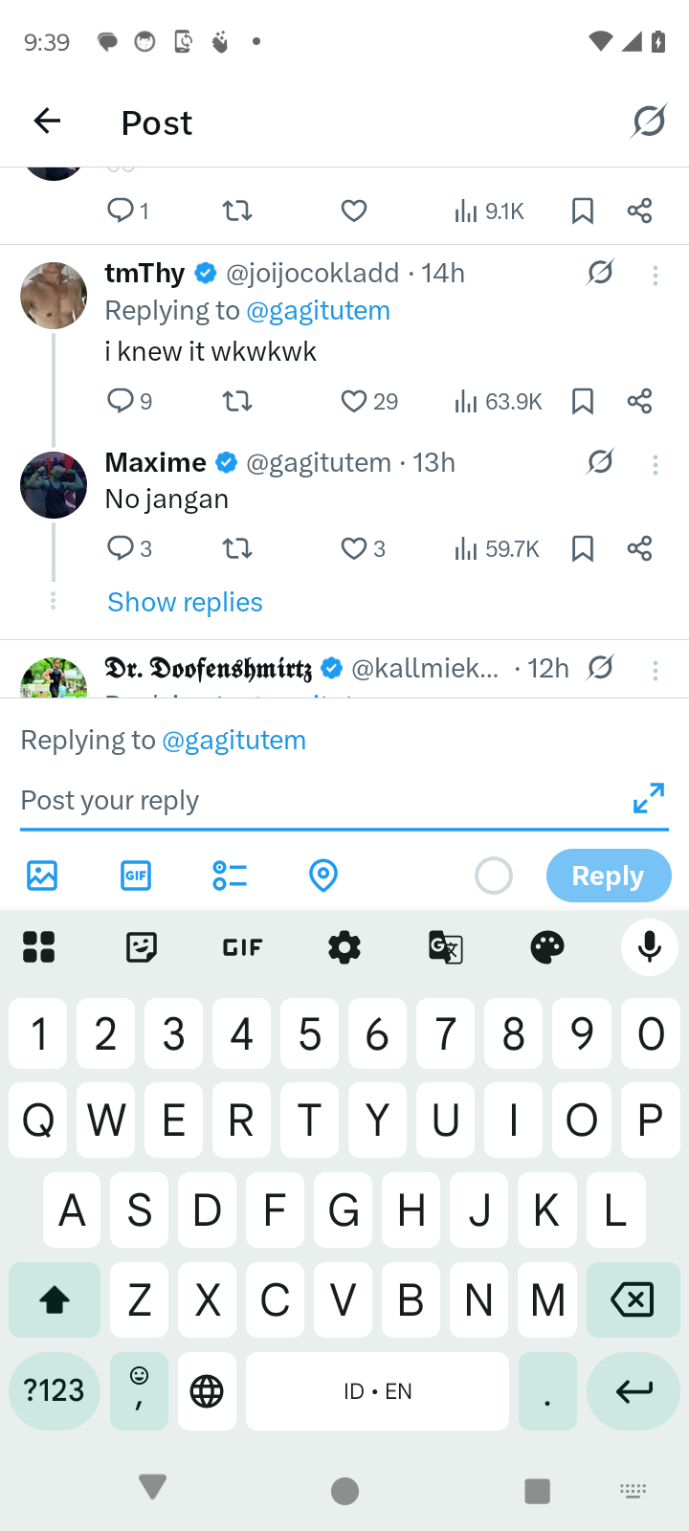Viewport: 689px width, 1531px height.
Task: Add a GIF from the composer toolbar
Action: [x=136, y=876]
